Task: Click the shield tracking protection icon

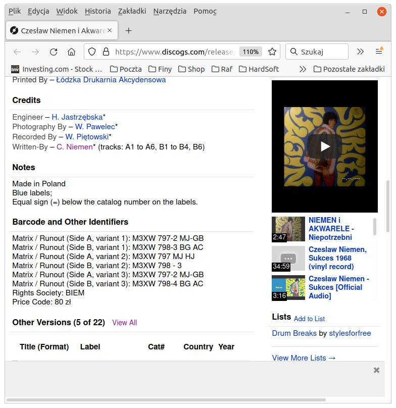Action: pyautogui.click(x=92, y=52)
